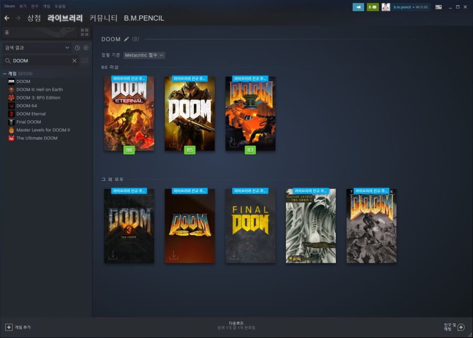473x338 pixels.
Task: Select DOOM Eternal in the sidebar game list
Action: coord(31,114)
